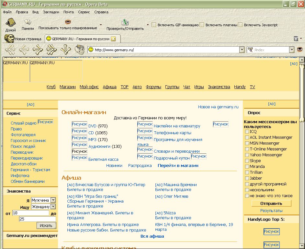Image resolution: width=305 pixels, height=249 pixels.
Task: Open the Форумы navigation link
Action: click(x=153, y=87)
